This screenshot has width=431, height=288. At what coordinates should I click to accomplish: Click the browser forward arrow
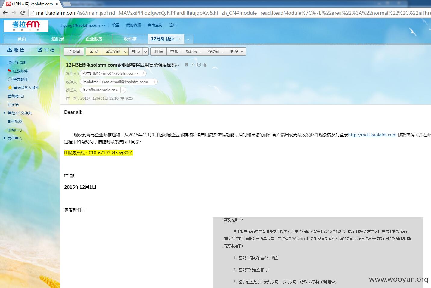coord(14,13)
